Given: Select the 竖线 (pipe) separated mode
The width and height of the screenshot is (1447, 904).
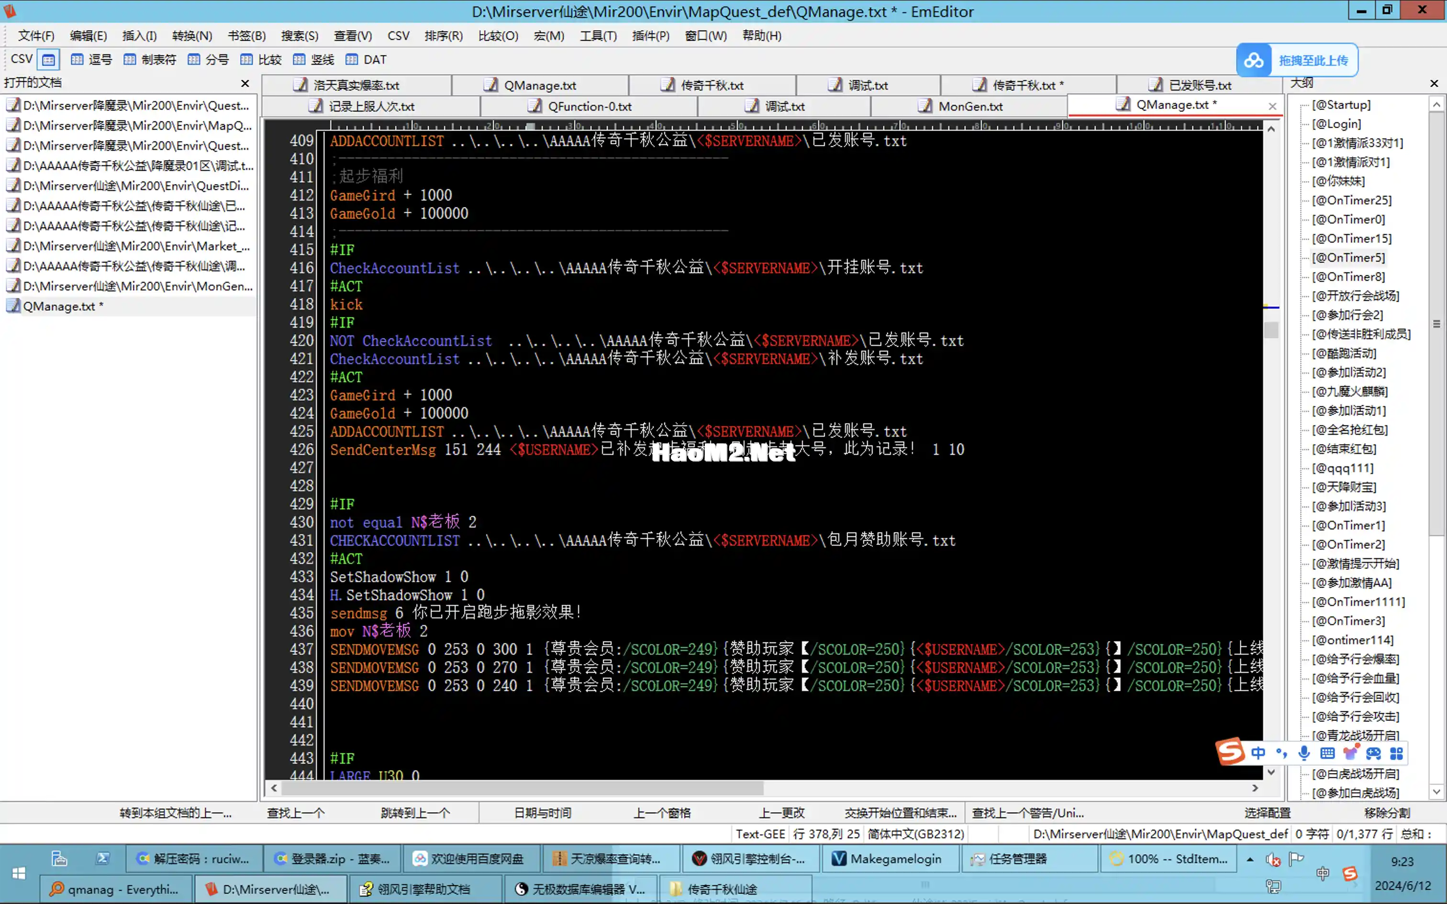Looking at the screenshot, I should pyautogui.click(x=313, y=60).
